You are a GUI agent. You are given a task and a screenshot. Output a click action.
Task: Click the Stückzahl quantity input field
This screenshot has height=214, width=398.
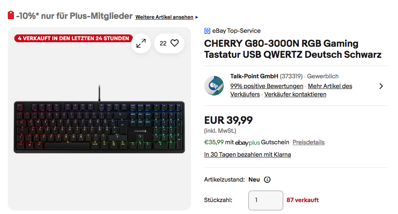click(265, 200)
